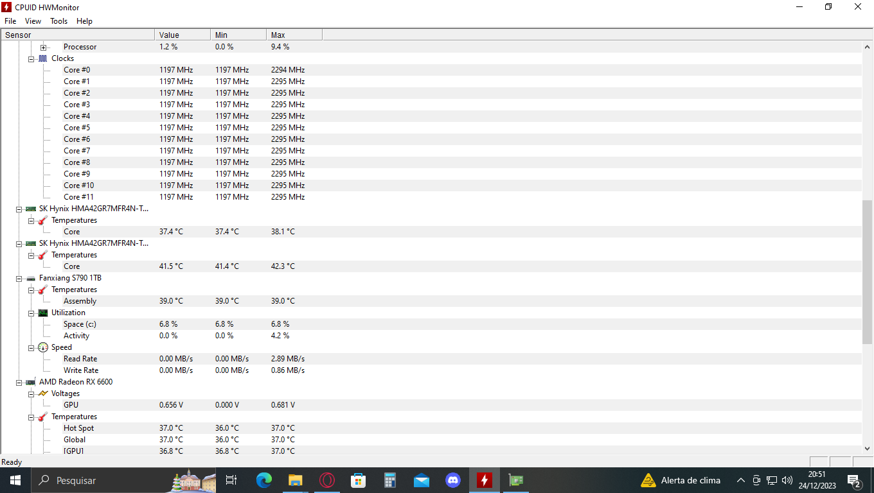Collapse the Clocks node
Image resolution: width=874 pixels, height=493 pixels.
(x=31, y=58)
